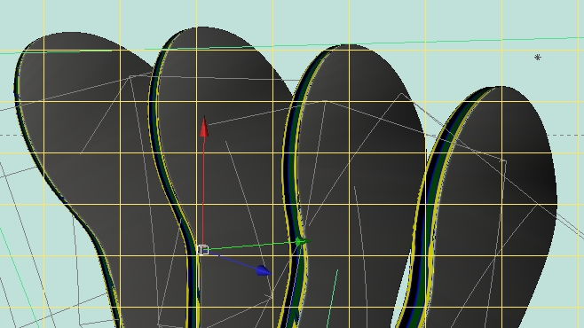Image resolution: width=584 pixels, height=328 pixels.
Task: Click the green axis line shaft
Action: [x=252, y=246]
